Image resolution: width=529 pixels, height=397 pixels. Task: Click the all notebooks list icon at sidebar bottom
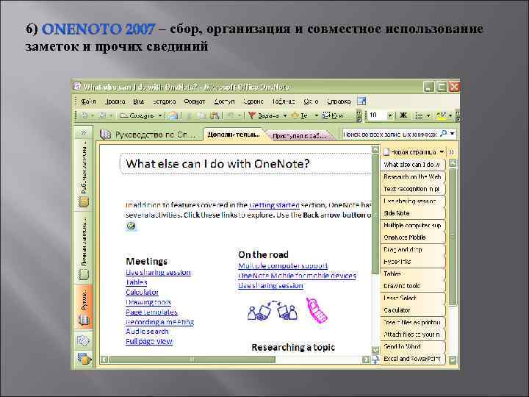tap(84, 359)
